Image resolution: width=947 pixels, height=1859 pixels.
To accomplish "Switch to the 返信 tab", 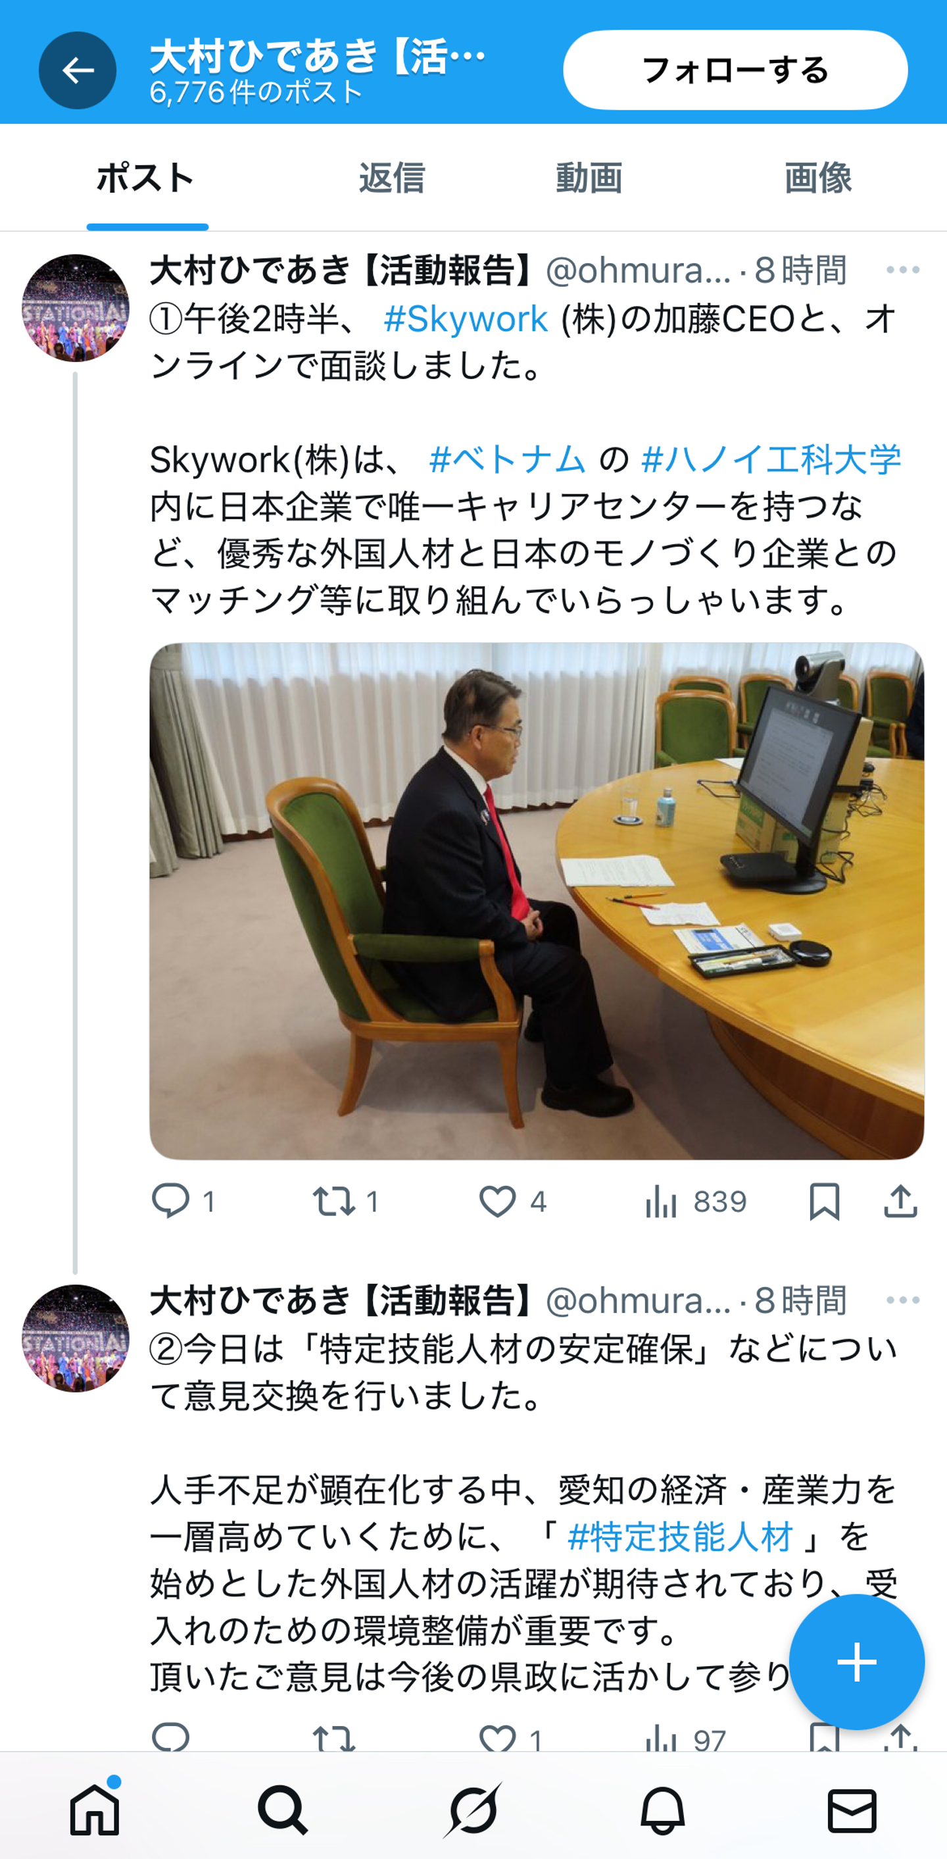I will [x=392, y=178].
